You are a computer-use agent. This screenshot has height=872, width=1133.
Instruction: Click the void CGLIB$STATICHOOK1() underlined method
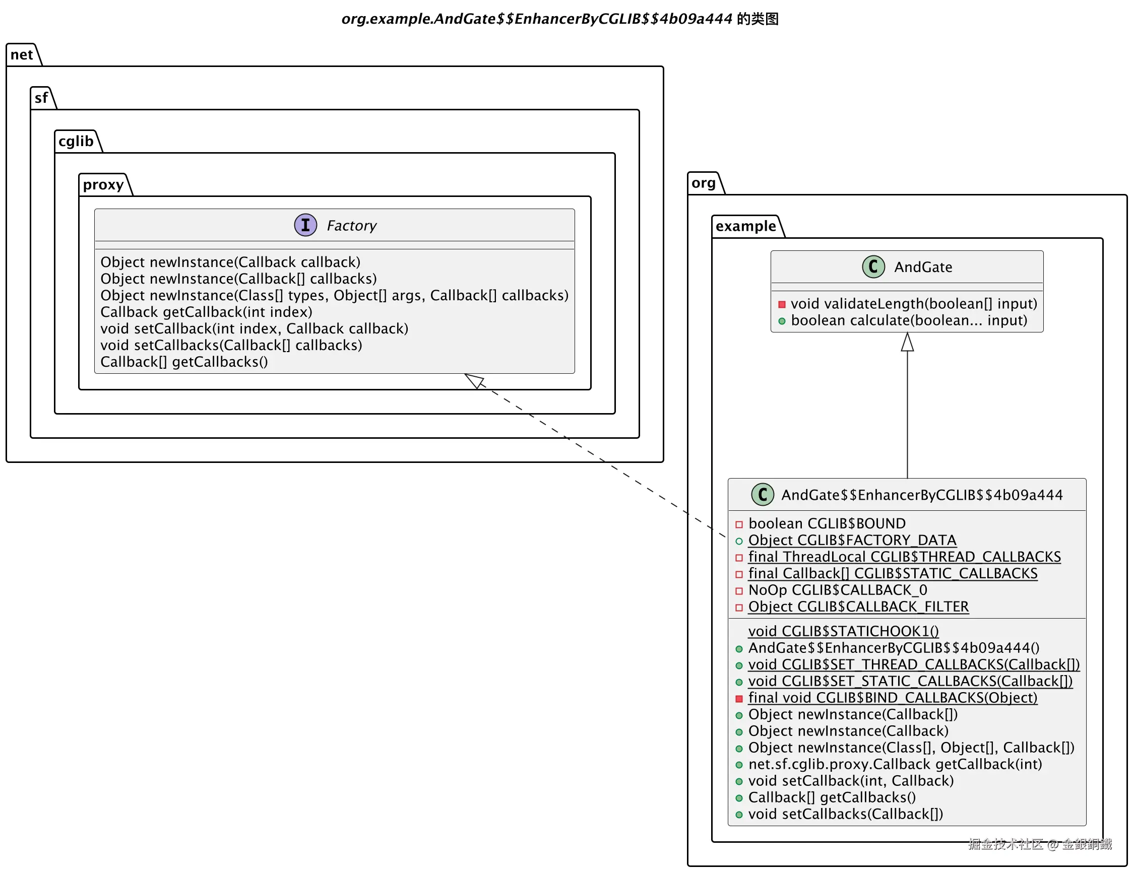click(843, 631)
